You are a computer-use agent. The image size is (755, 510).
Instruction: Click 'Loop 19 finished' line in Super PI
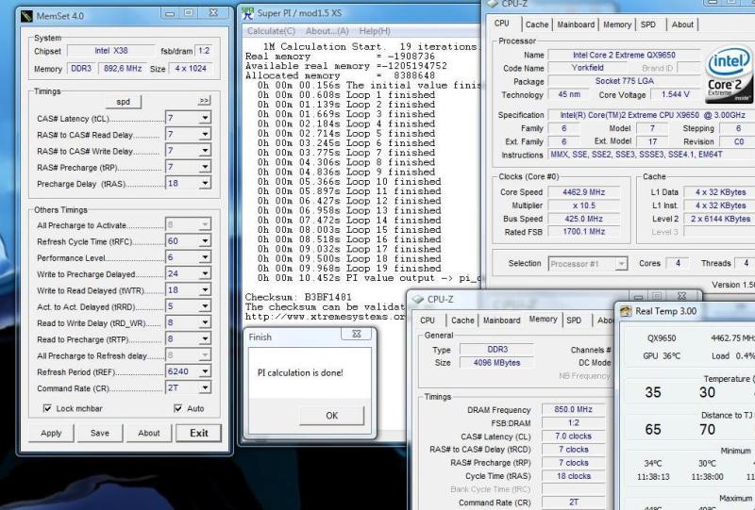click(349, 269)
